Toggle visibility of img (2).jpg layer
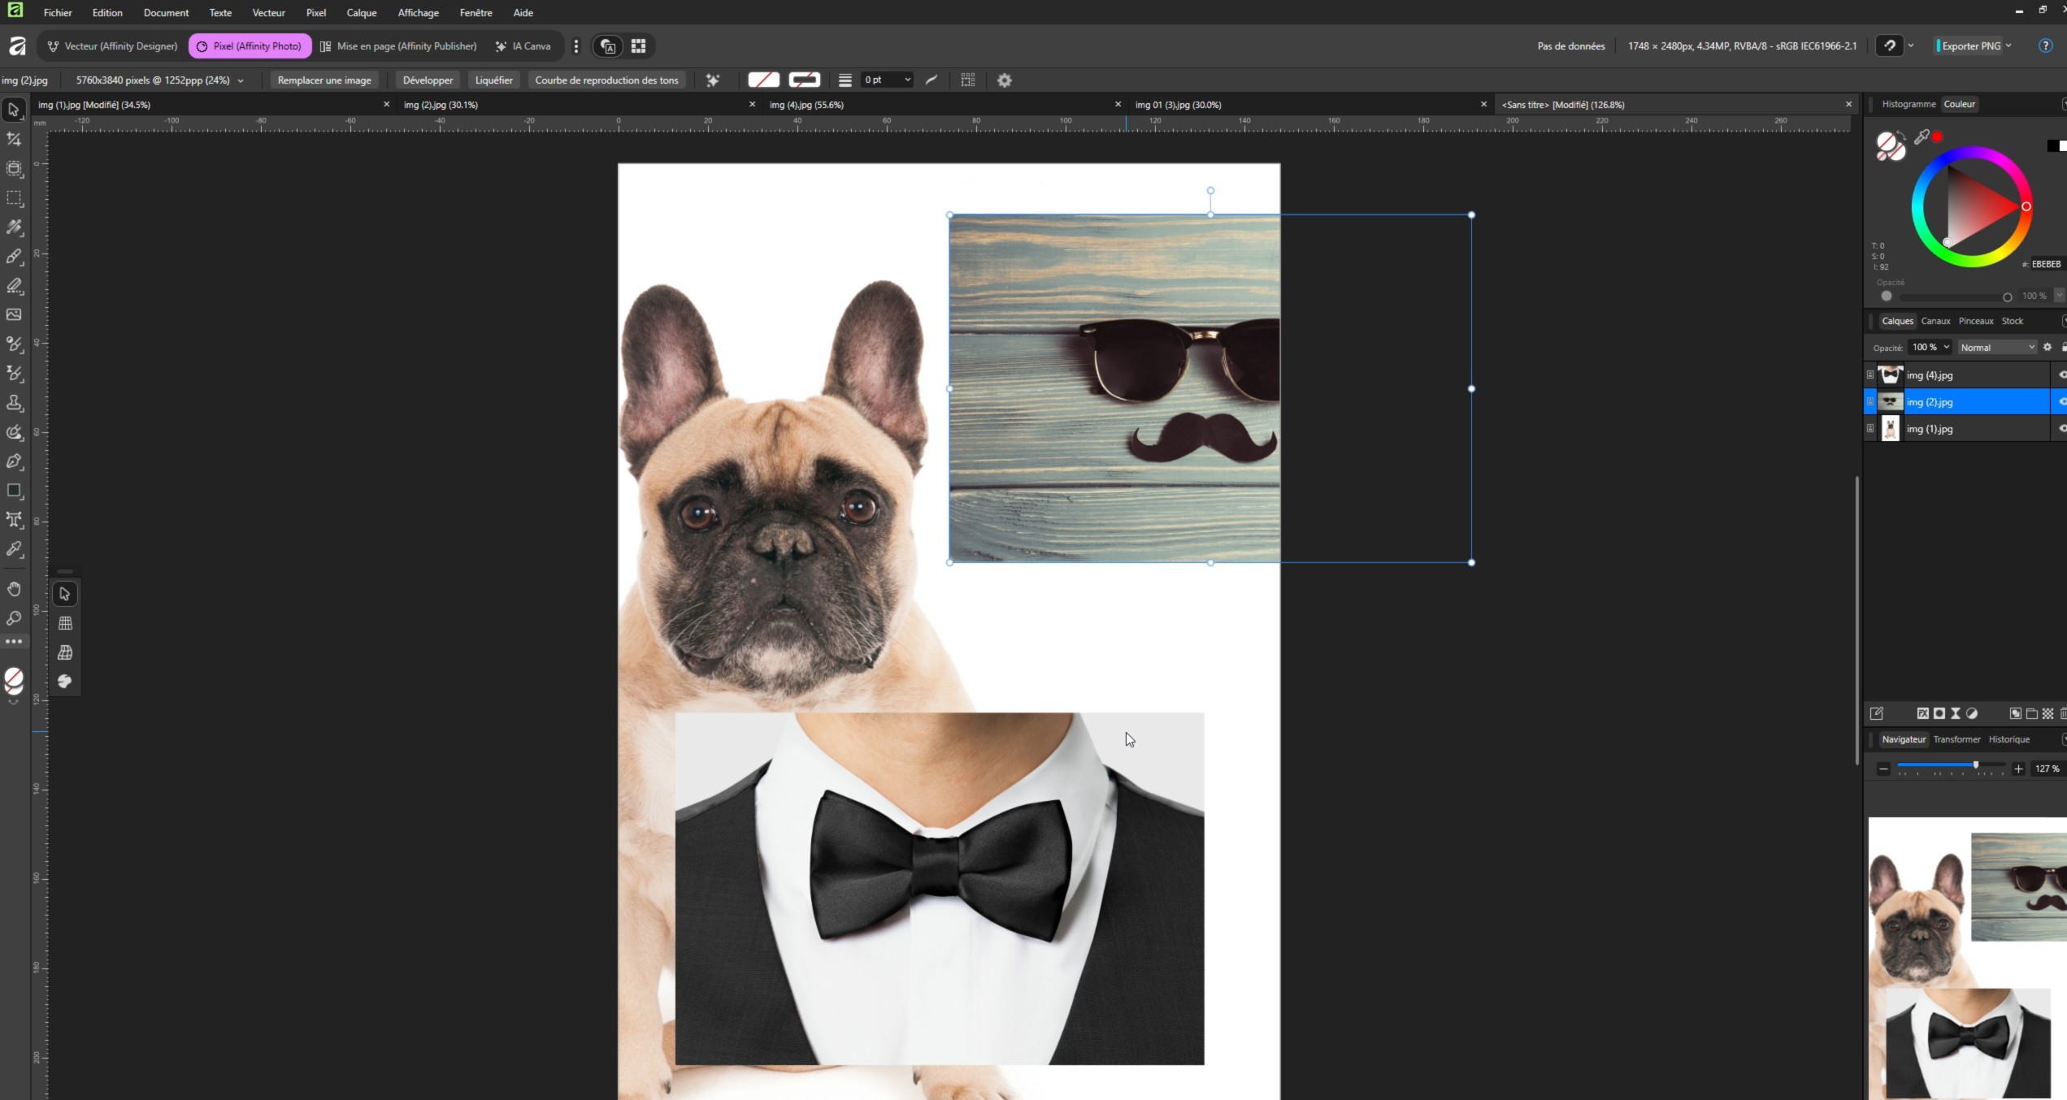 coord(2062,402)
